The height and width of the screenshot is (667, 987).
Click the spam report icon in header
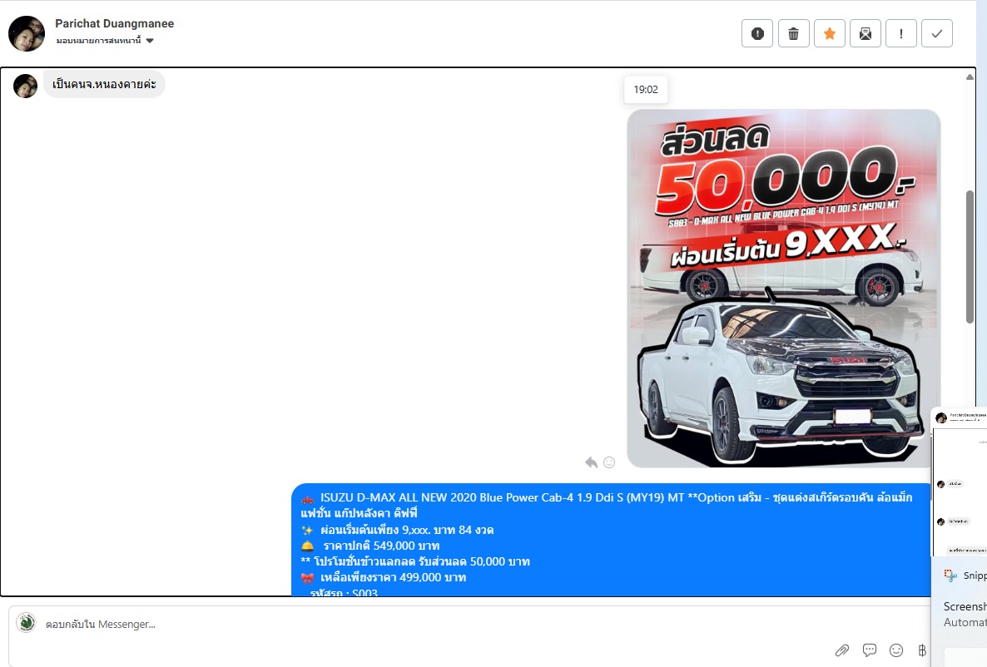(x=757, y=33)
